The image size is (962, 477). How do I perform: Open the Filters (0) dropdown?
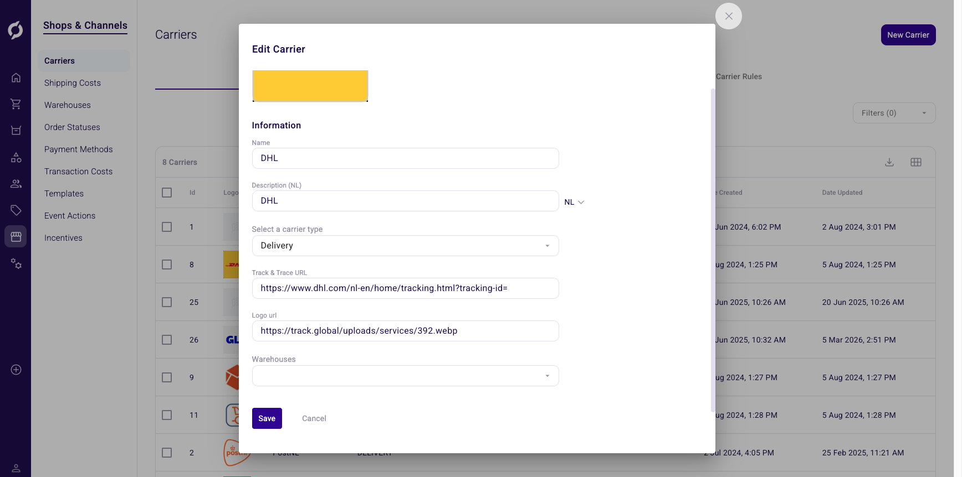[x=894, y=113]
